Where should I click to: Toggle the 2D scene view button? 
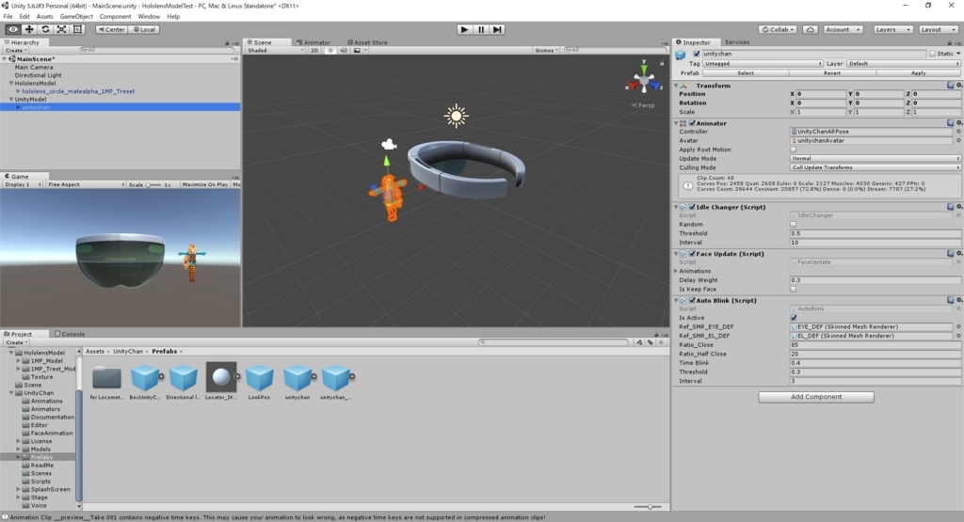314,51
